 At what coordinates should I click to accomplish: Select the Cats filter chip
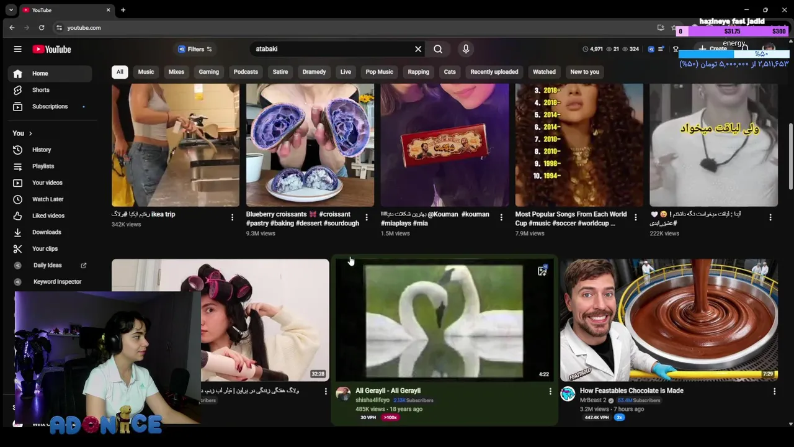click(450, 72)
